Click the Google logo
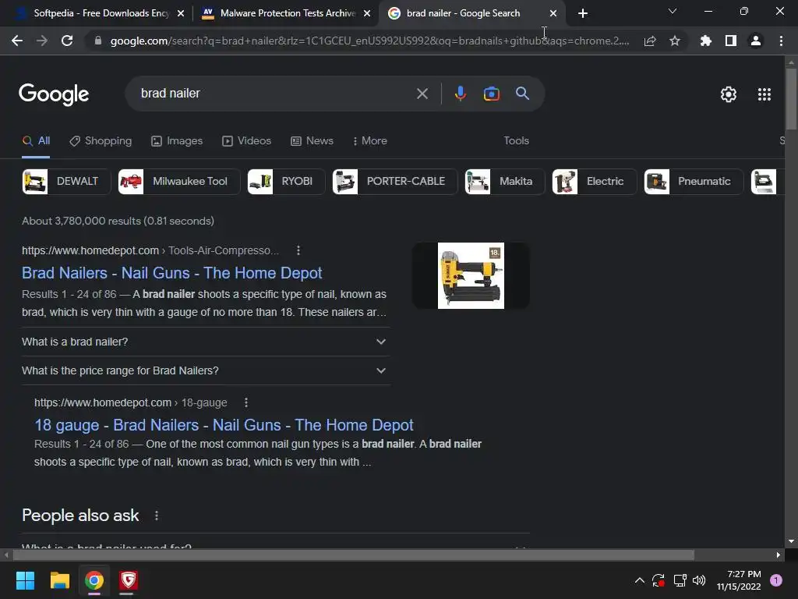 pyautogui.click(x=54, y=94)
